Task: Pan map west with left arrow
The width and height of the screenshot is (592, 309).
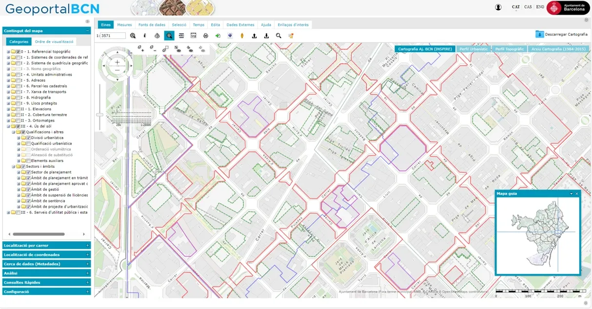Action: (x=103, y=67)
